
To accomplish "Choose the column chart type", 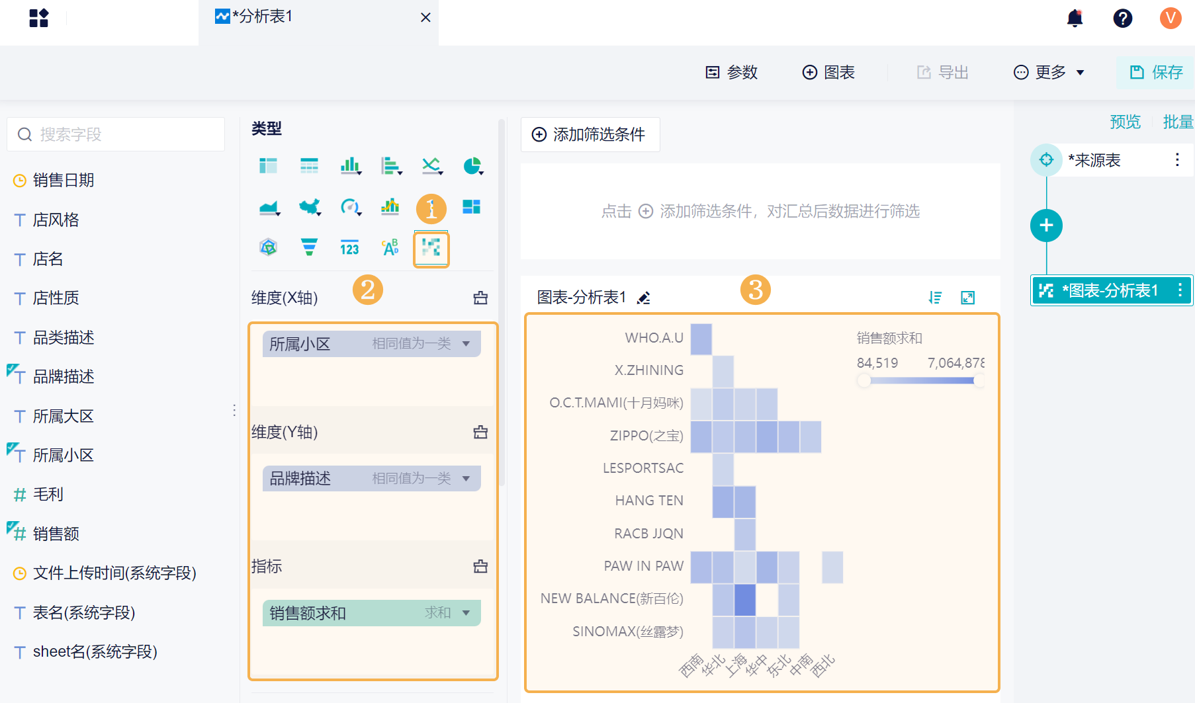I will (351, 165).
